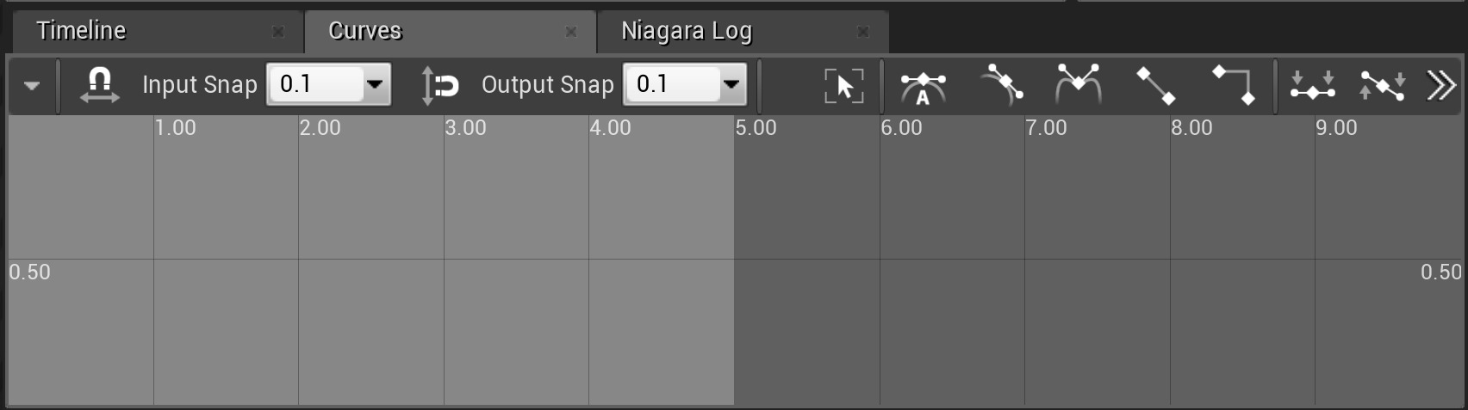This screenshot has width=1468, height=410.
Task: Click the Straighten tangents icon
Action: tap(1382, 85)
